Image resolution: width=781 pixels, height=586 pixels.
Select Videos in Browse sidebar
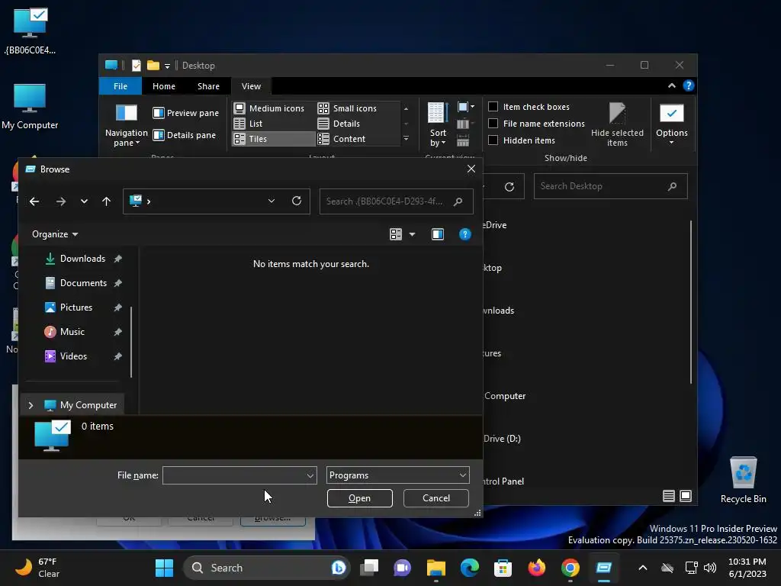click(x=72, y=356)
